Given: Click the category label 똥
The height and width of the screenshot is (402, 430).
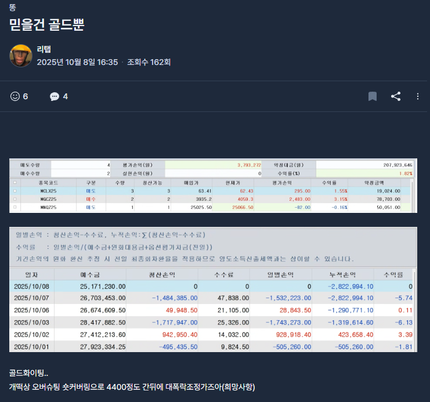Looking at the screenshot, I should tap(12, 8).
